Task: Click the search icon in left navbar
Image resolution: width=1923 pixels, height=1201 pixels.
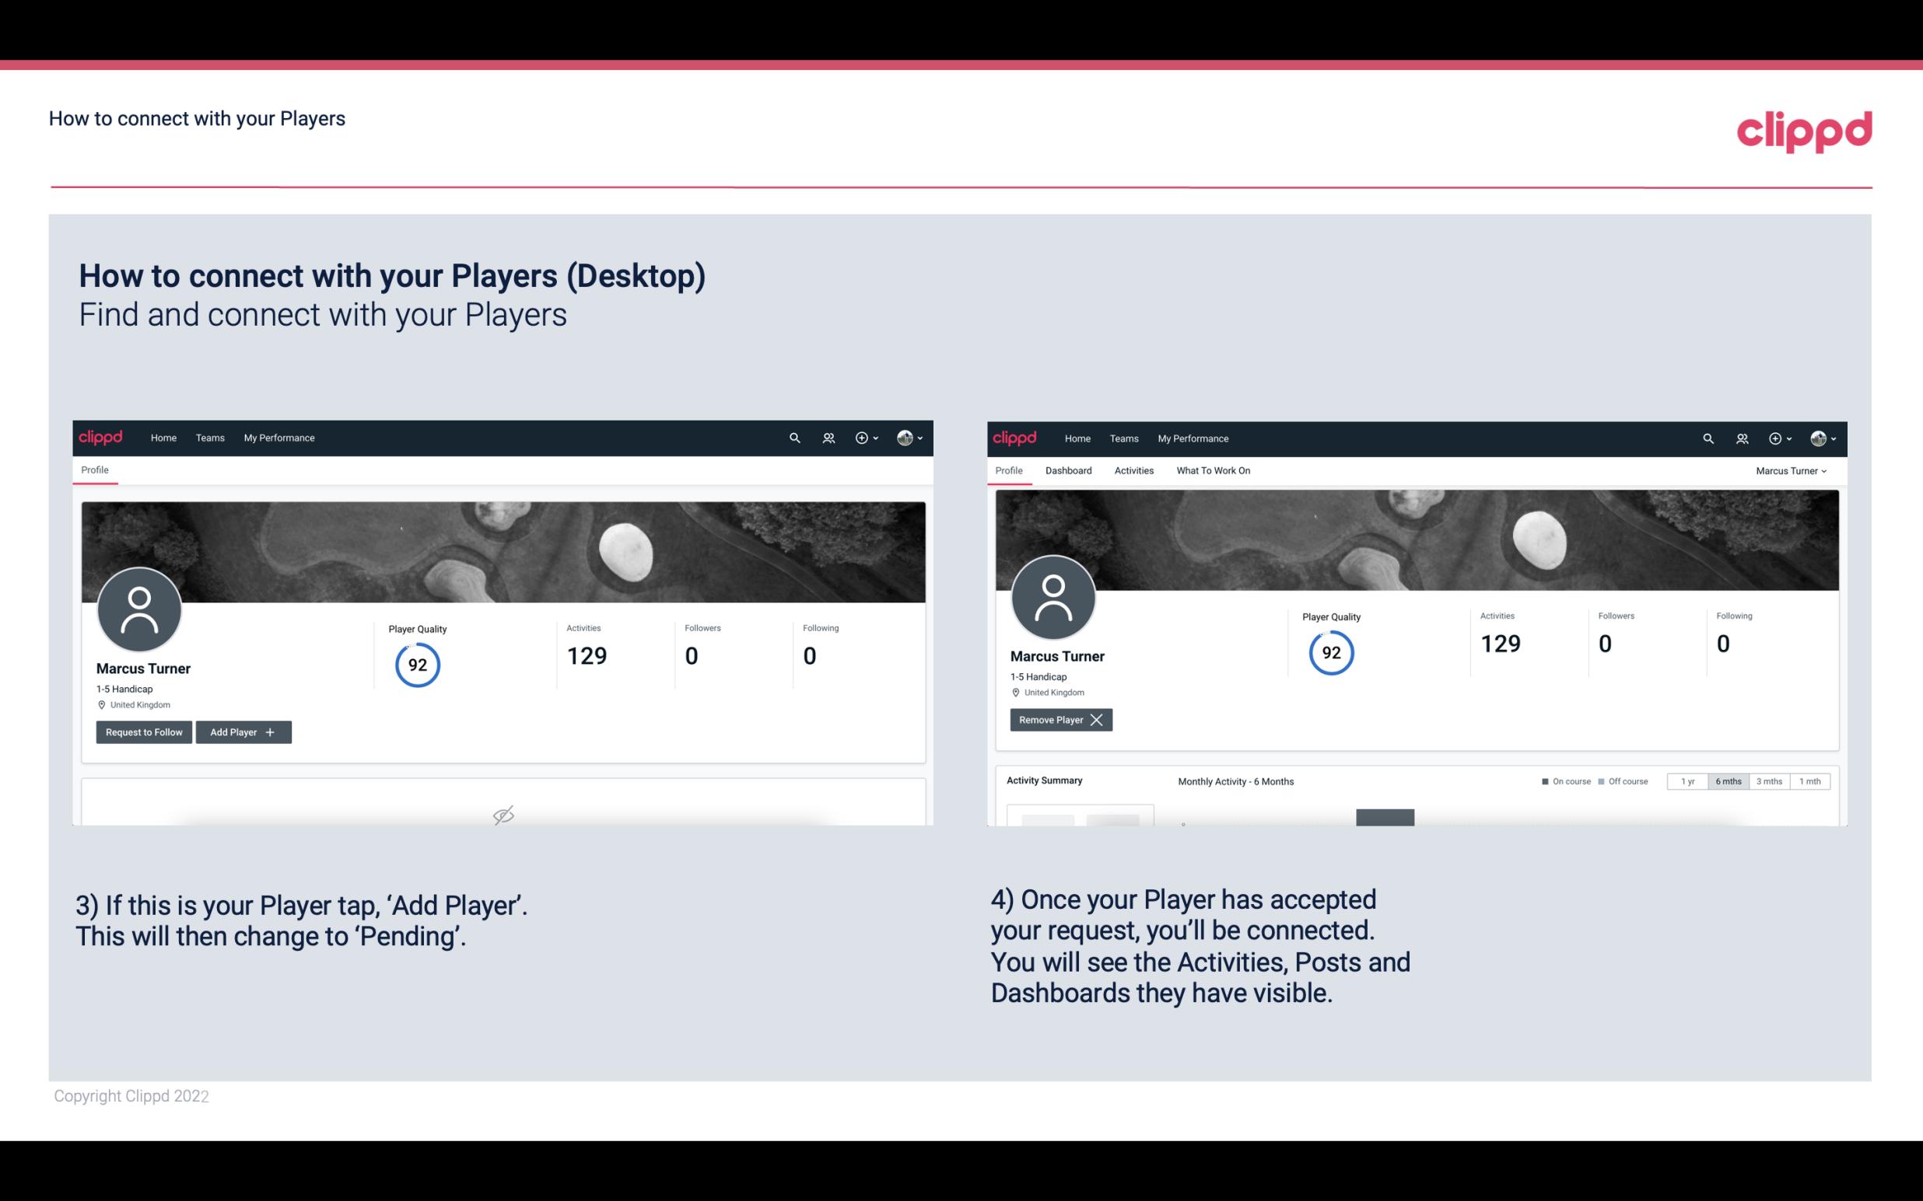Action: tap(793, 437)
